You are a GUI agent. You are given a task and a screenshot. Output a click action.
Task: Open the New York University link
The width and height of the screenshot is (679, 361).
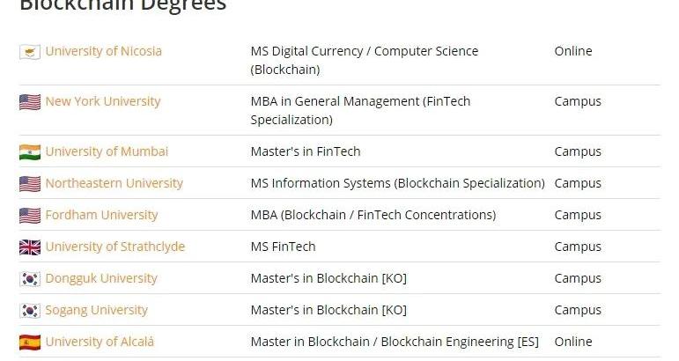coord(103,101)
